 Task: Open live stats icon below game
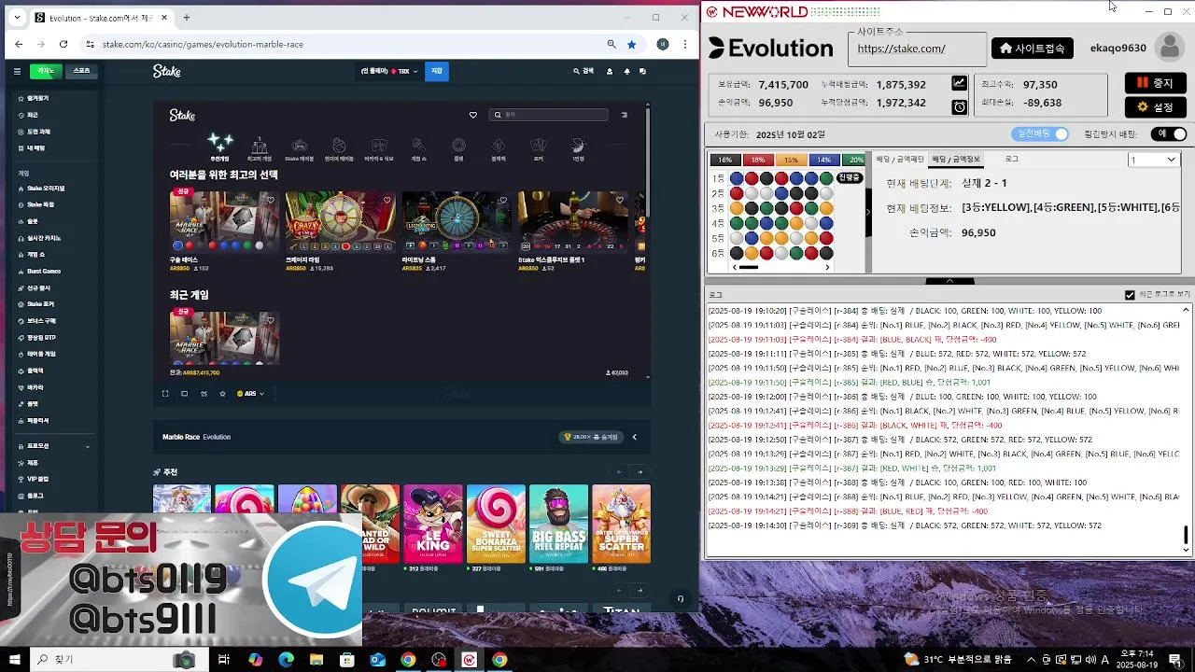(x=204, y=394)
